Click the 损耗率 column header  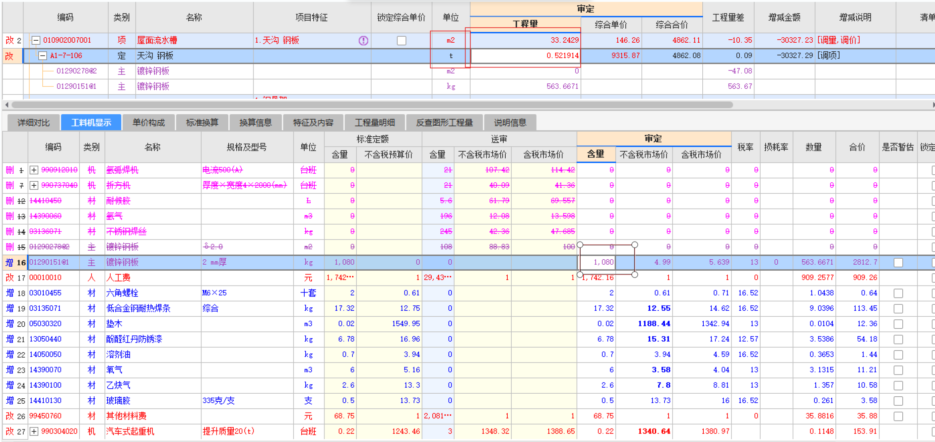776,147
